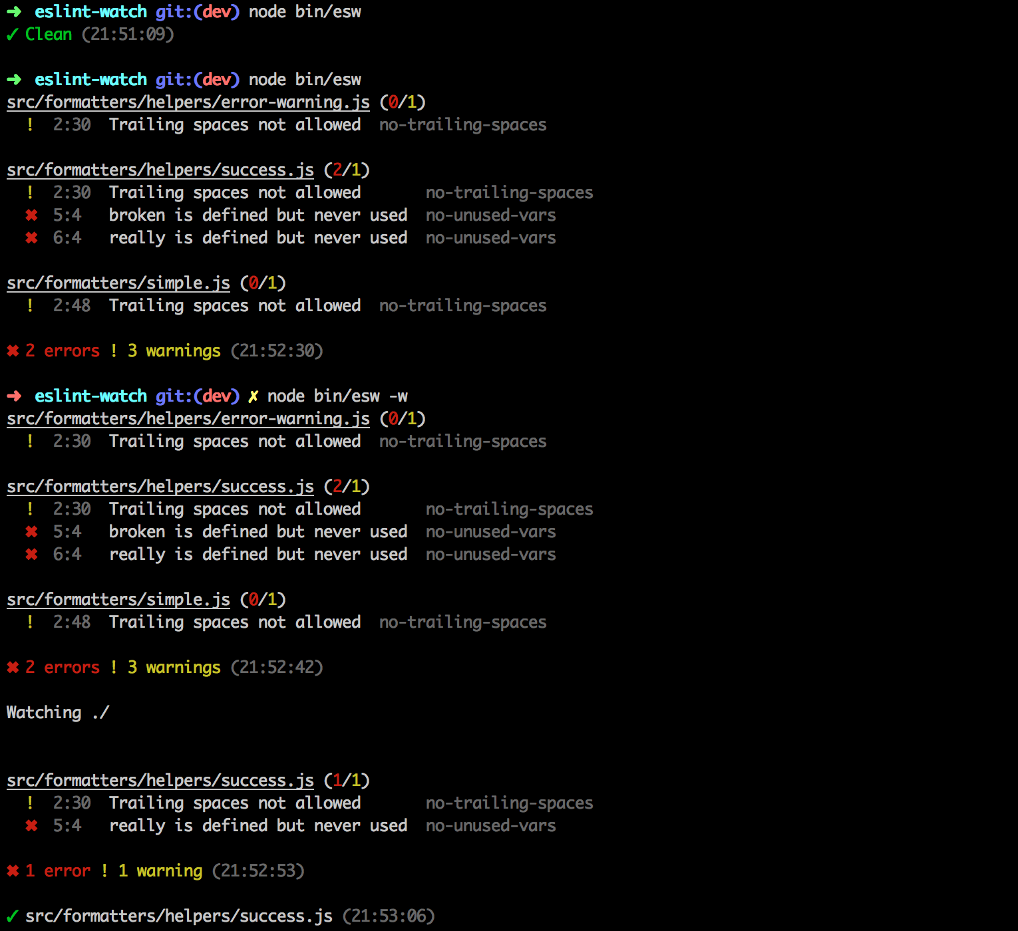Click the red ✖ before "1 error"

(x=13, y=871)
